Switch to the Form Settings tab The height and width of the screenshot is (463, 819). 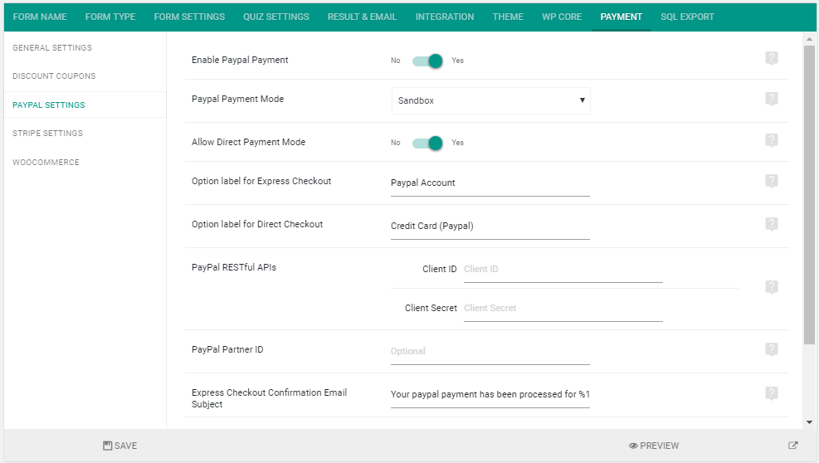(189, 17)
